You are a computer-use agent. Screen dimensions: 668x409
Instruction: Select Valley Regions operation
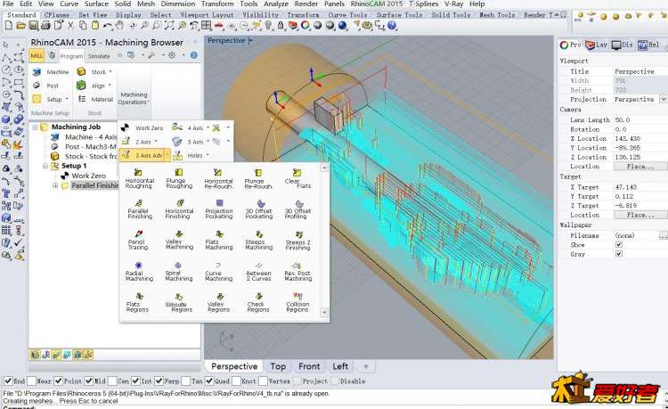coord(218,302)
